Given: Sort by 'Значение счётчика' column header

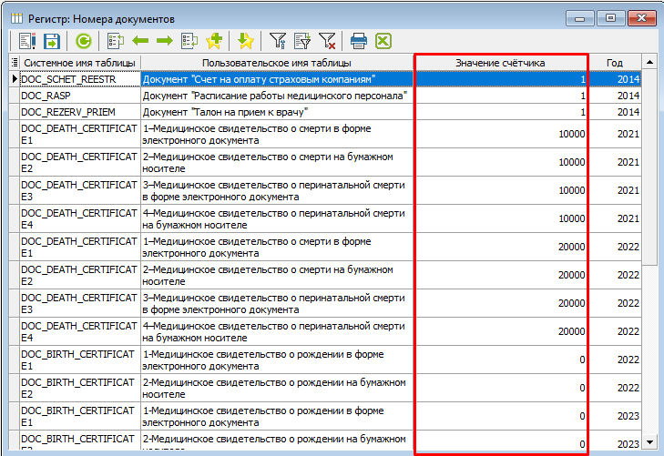Looking at the screenshot, I should click(x=500, y=63).
